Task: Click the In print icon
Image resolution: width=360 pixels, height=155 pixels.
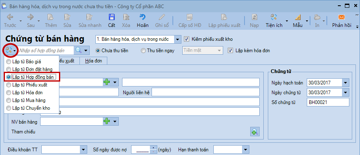Action: (317, 17)
